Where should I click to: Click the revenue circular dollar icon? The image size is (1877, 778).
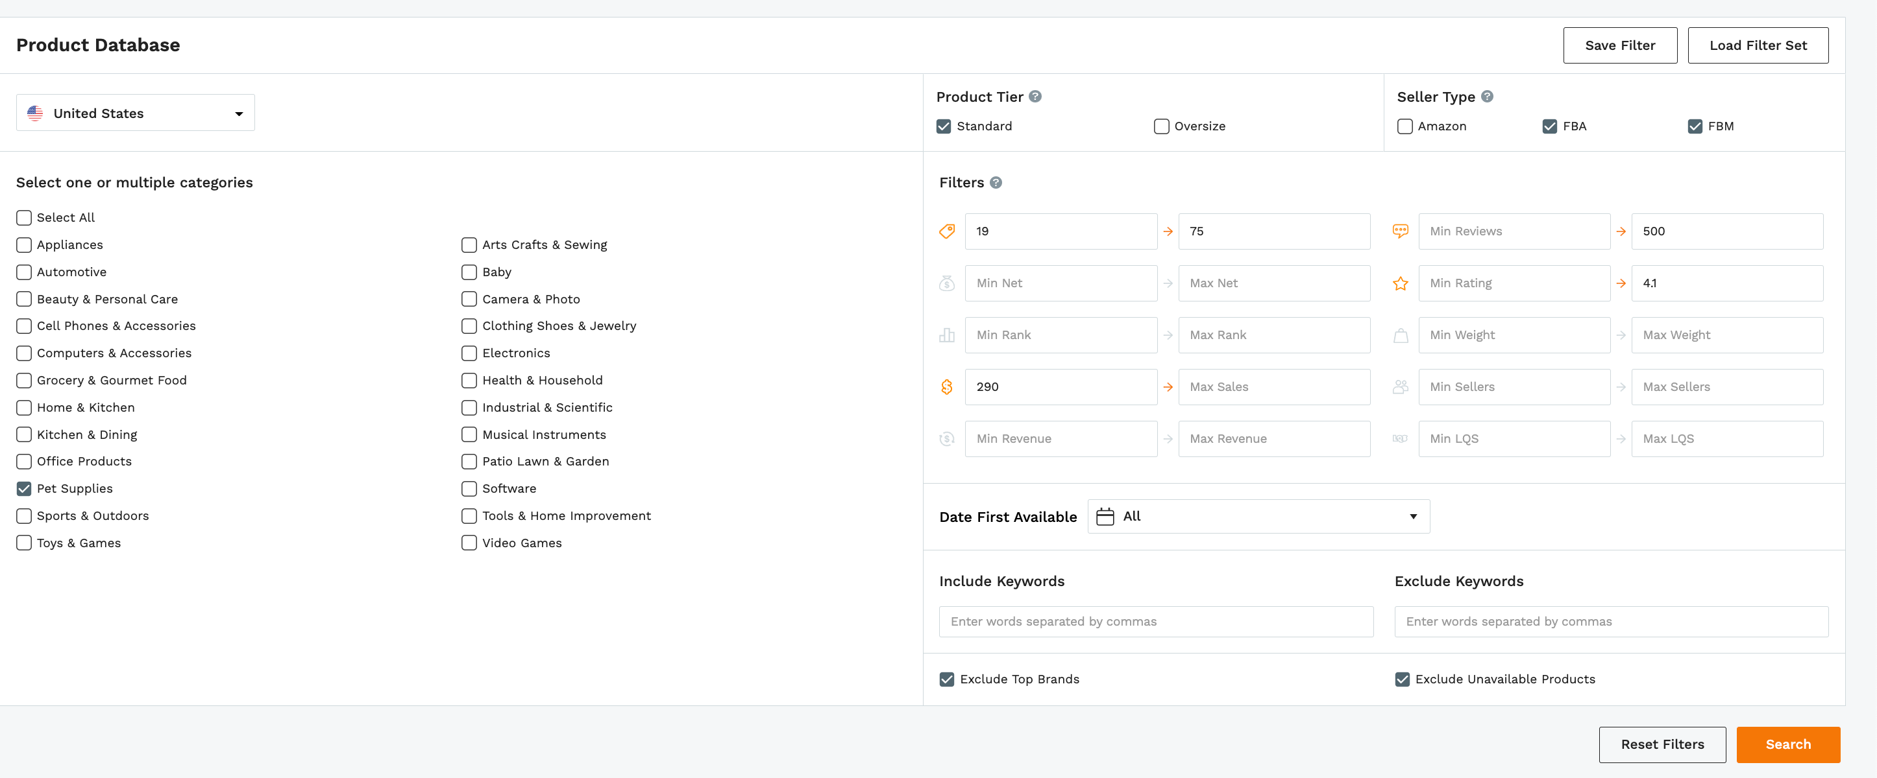pyautogui.click(x=946, y=439)
